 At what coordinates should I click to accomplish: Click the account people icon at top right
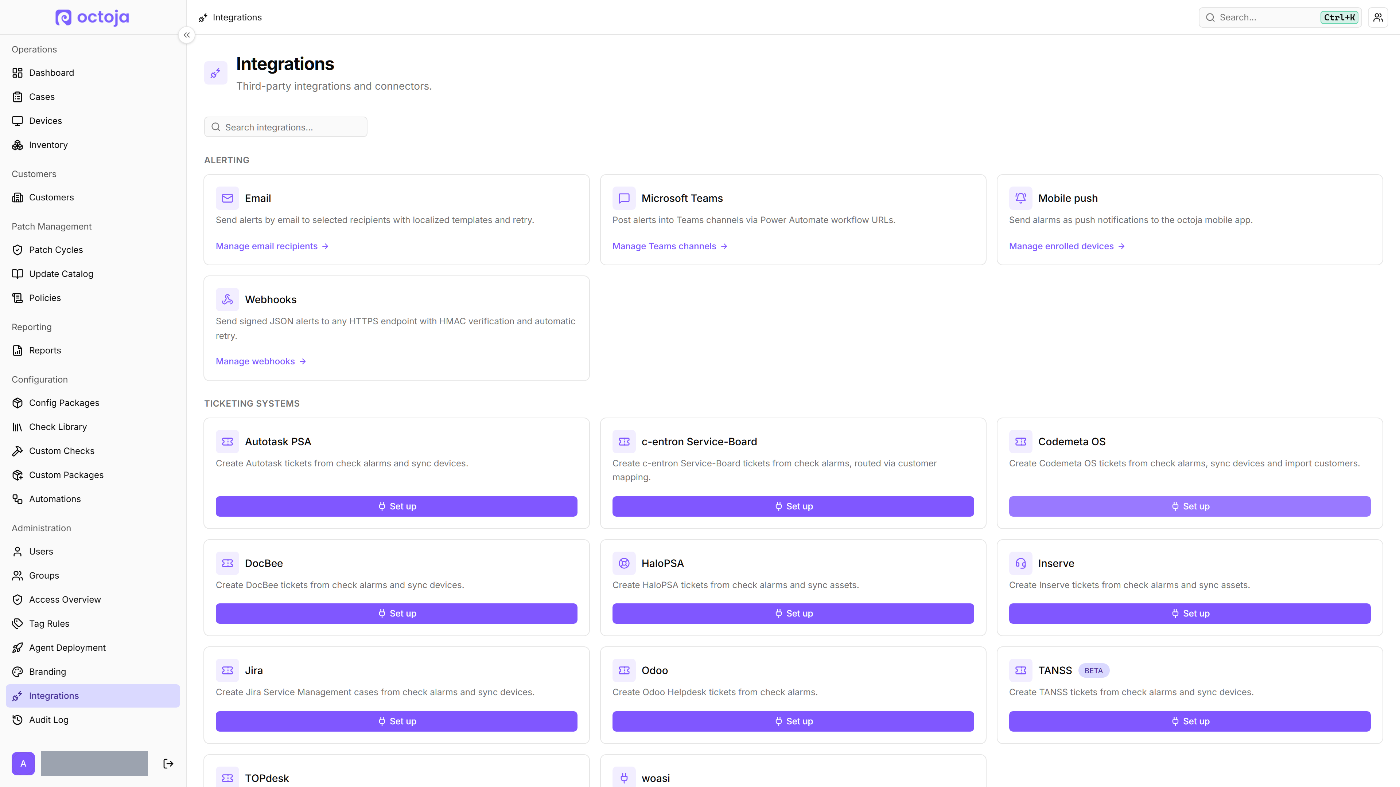tap(1378, 17)
